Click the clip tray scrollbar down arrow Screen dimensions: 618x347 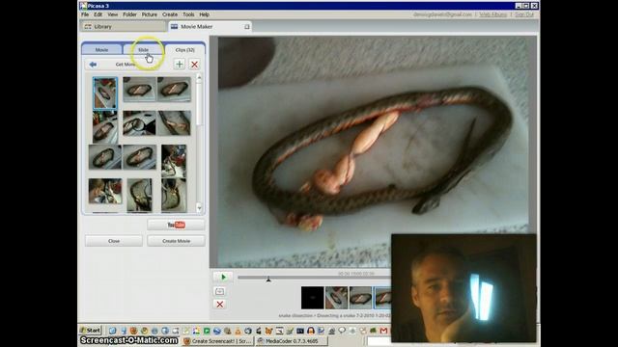point(199,208)
